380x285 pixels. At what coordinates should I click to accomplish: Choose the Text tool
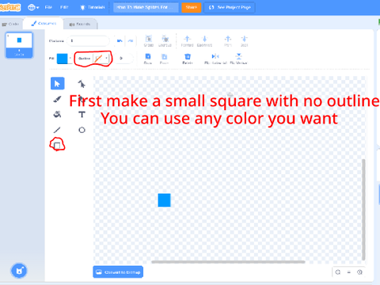(x=82, y=115)
